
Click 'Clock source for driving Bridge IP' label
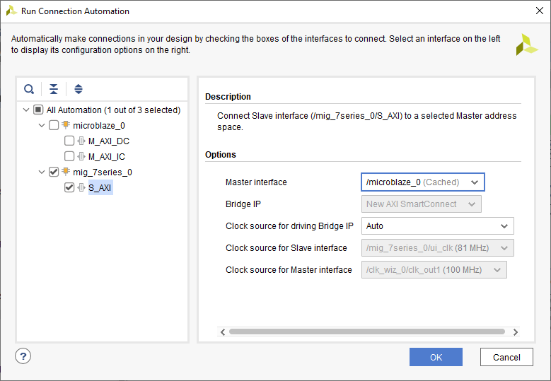[x=289, y=225]
